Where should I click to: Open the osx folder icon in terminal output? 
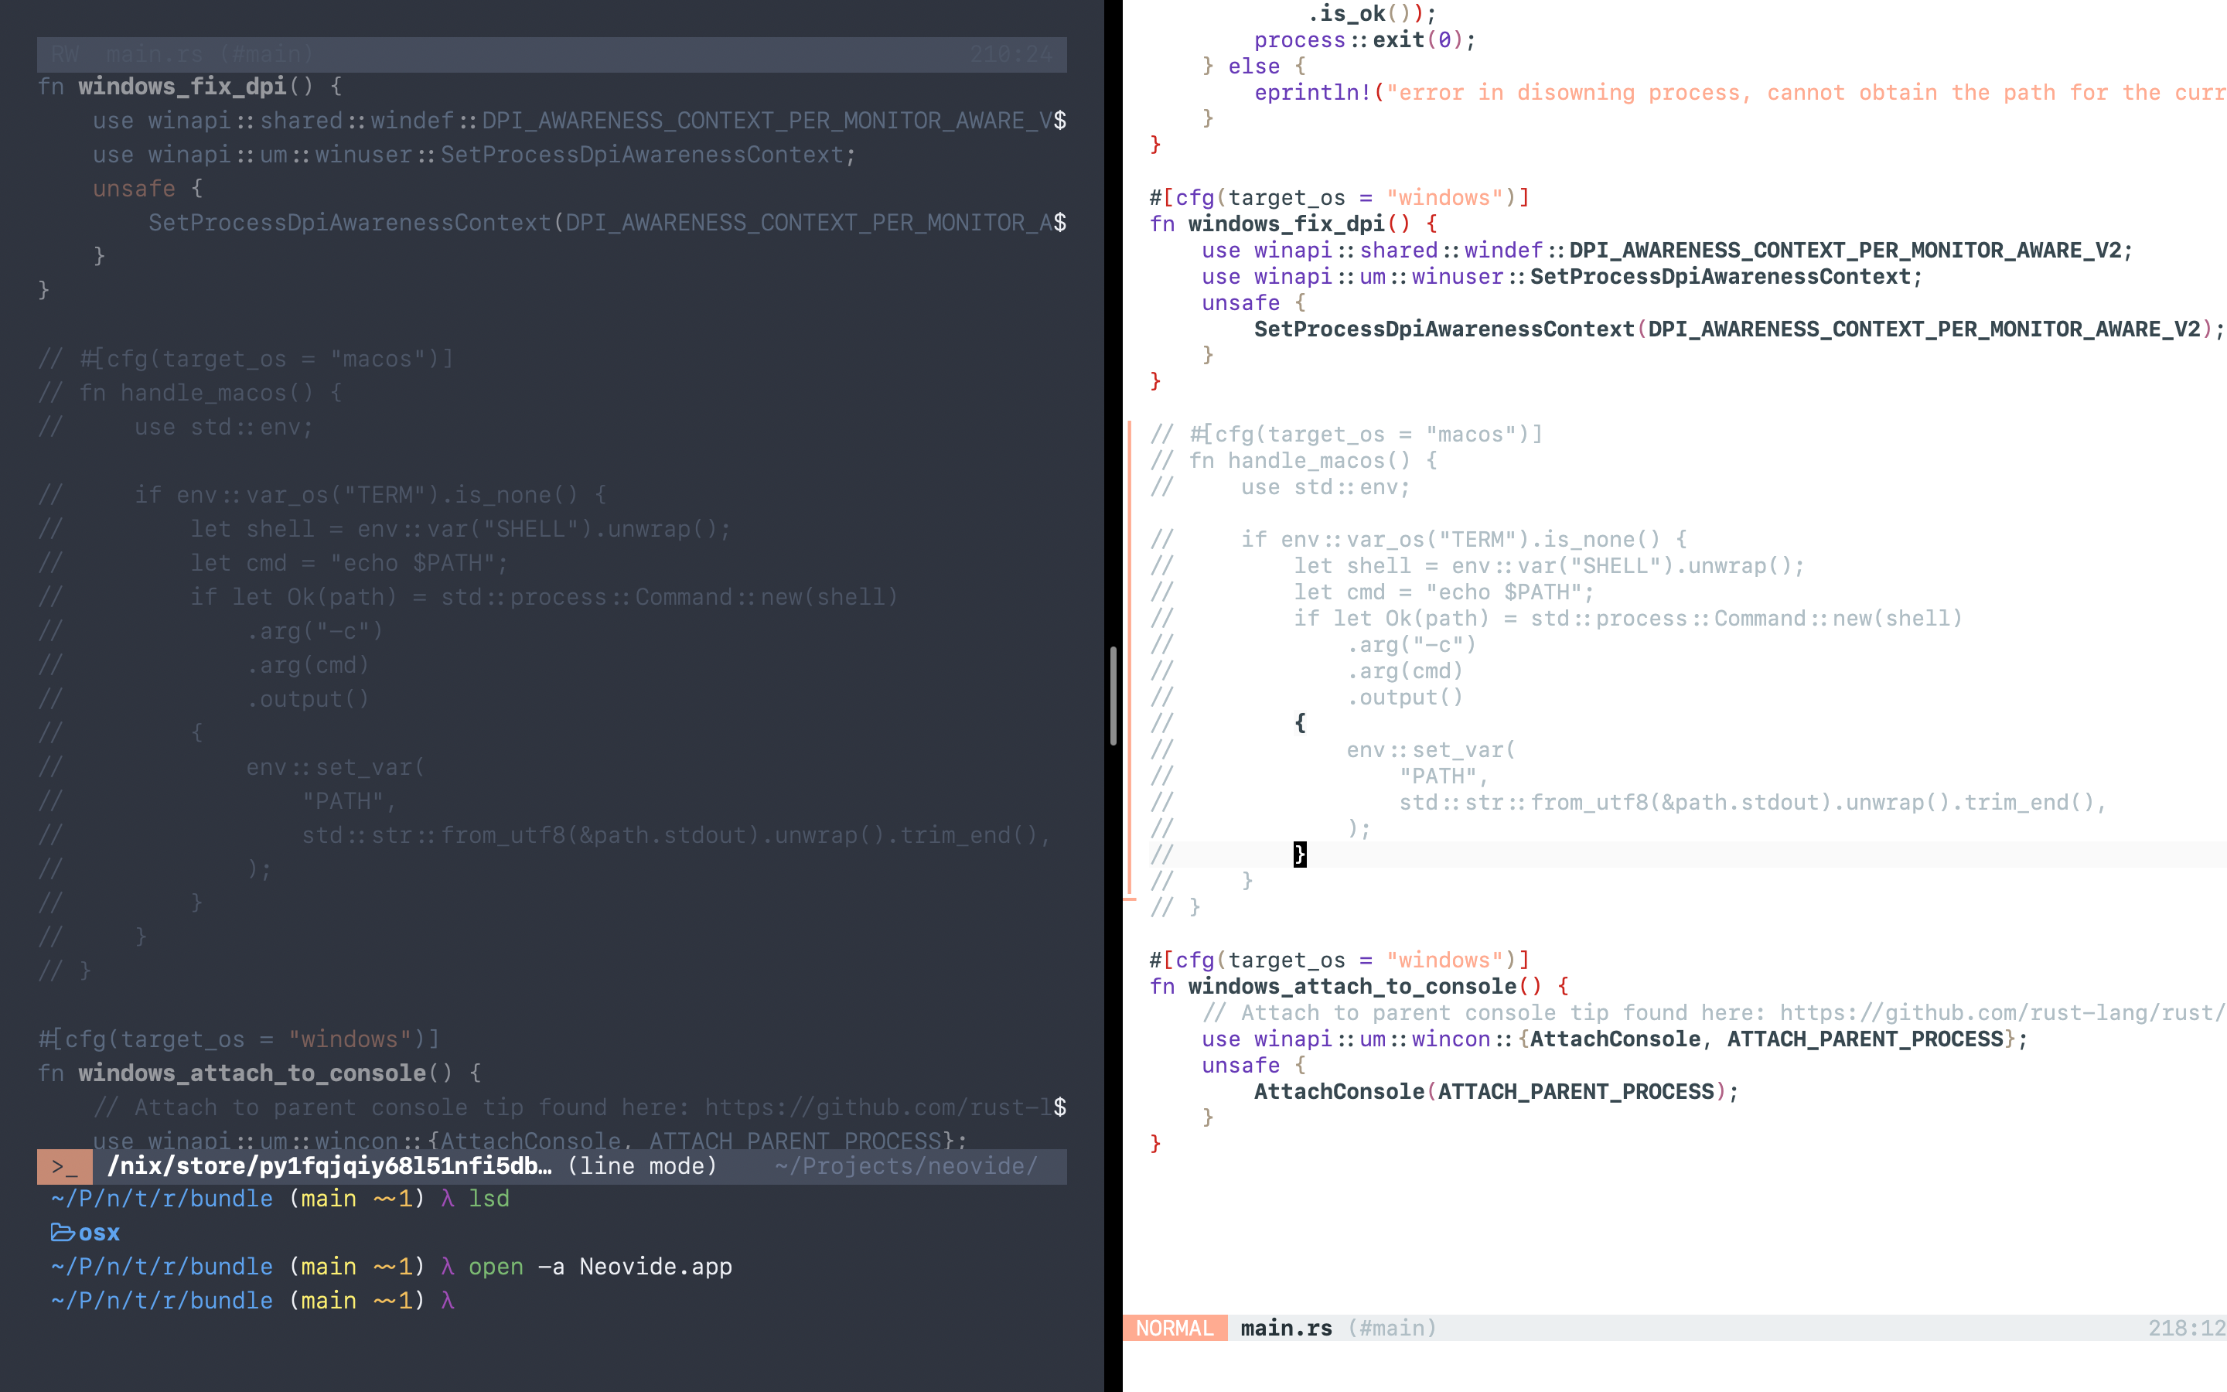point(62,1232)
